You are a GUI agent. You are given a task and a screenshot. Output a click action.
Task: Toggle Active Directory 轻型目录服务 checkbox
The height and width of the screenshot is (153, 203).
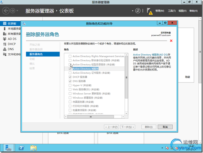coord(70,64)
